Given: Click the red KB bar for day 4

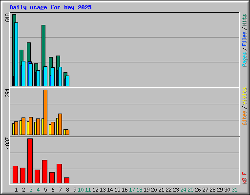Looking at the screenshot, I should (x=37, y=176).
